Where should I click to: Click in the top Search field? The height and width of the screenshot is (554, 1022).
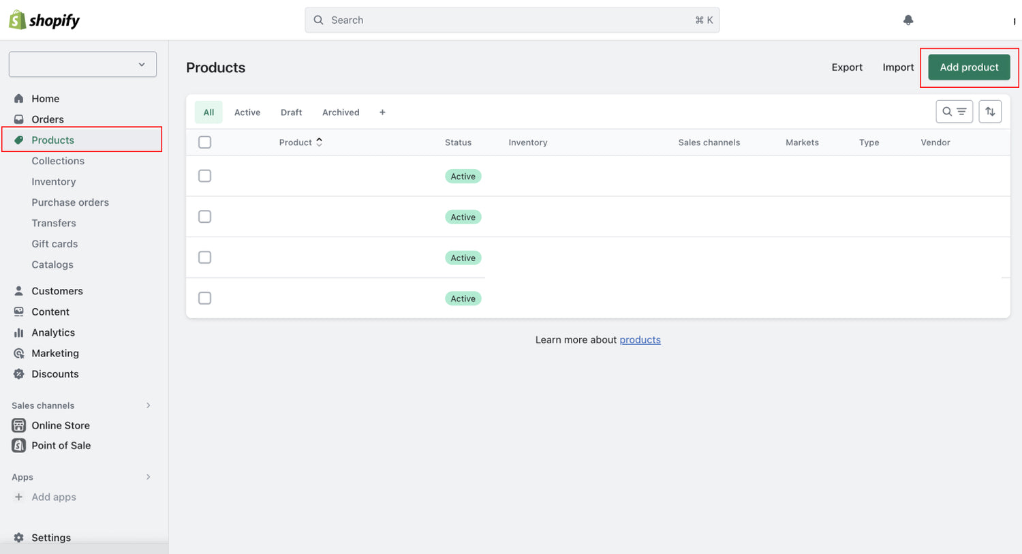click(511, 20)
